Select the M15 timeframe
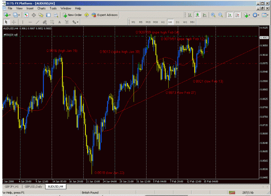 click(x=148, y=22)
